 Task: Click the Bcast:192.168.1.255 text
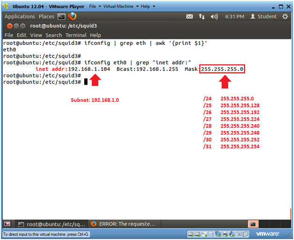(x=147, y=69)
